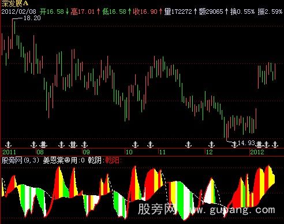
Task: Select the 08 month timeline label
Action: click(40, 152)
